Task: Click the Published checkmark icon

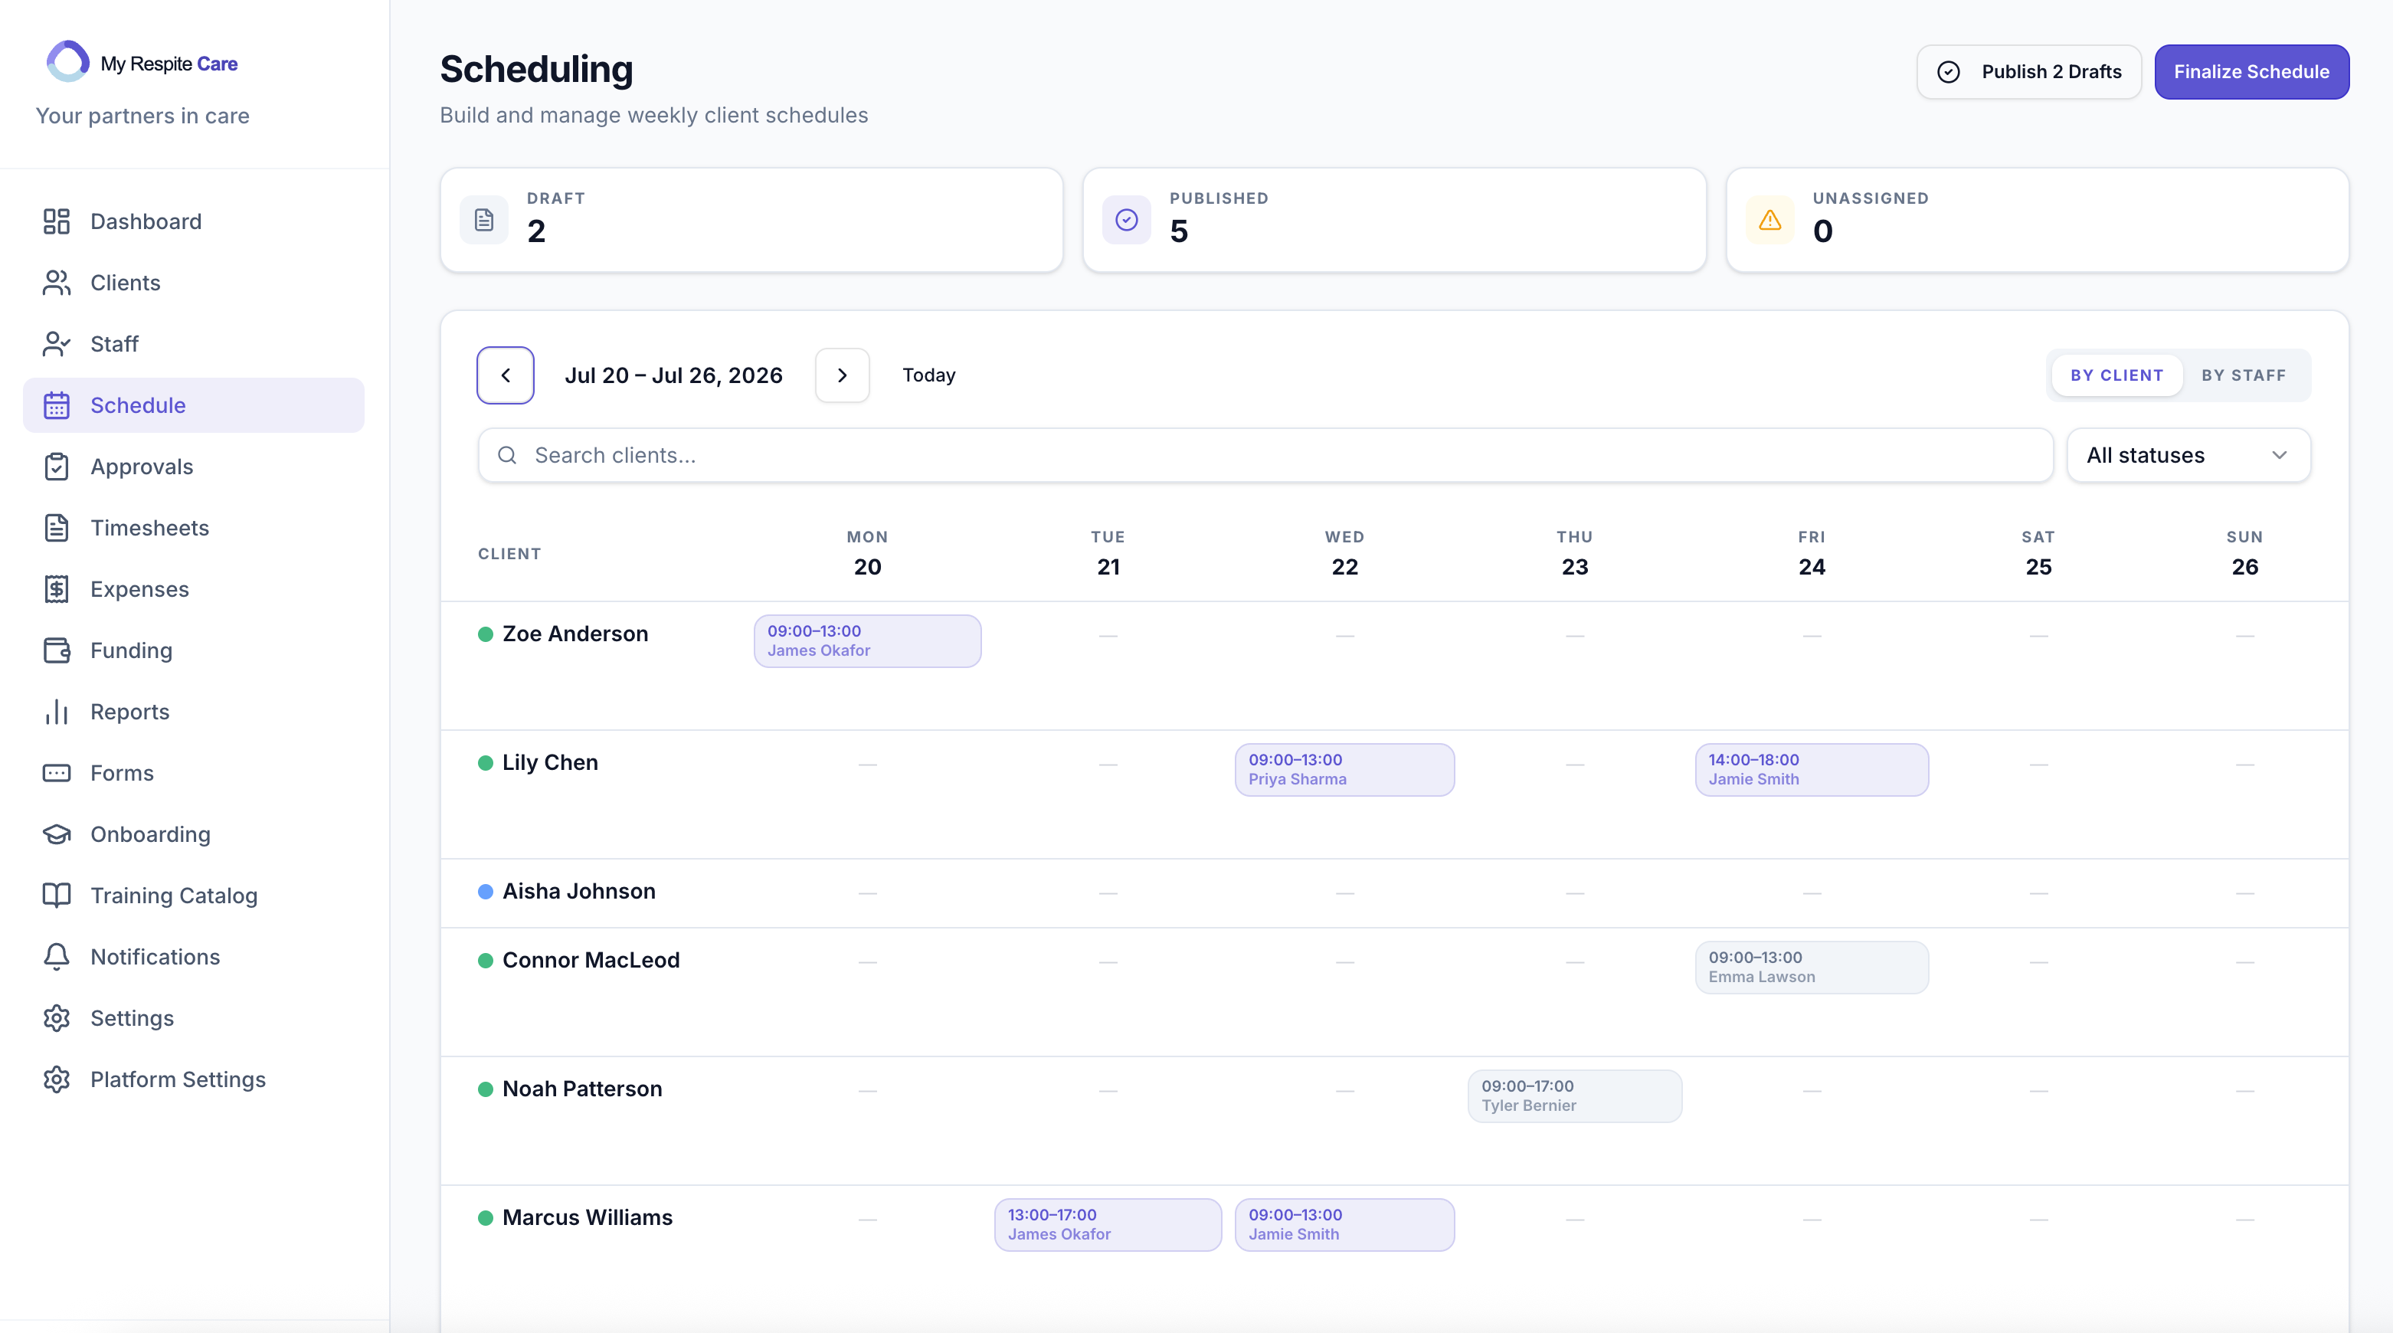Action: tap(1127, 220)
